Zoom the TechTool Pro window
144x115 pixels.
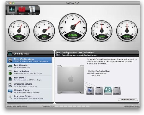14,3
